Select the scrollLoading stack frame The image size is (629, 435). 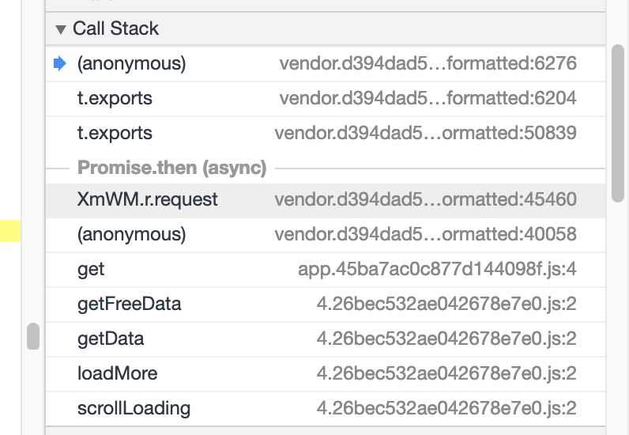(134, 408)
